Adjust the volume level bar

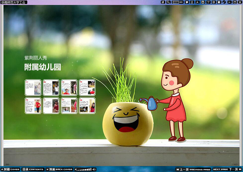(x=85, y=170)
